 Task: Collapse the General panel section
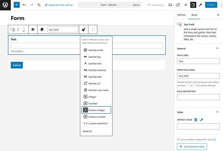[x=217, y=48]
